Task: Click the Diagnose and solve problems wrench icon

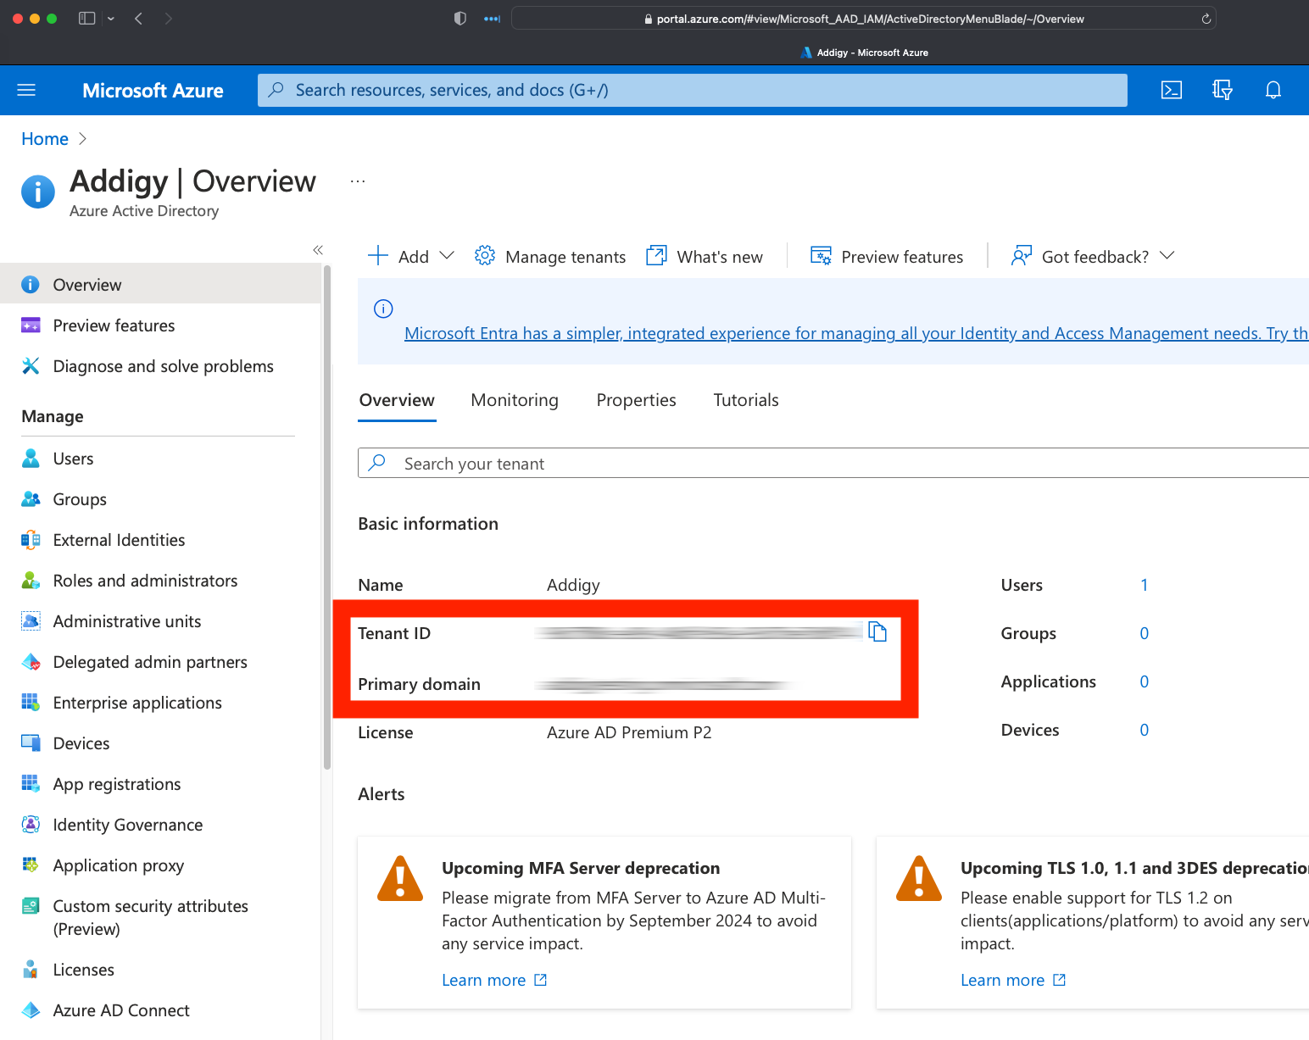Action: pos(31,366)
